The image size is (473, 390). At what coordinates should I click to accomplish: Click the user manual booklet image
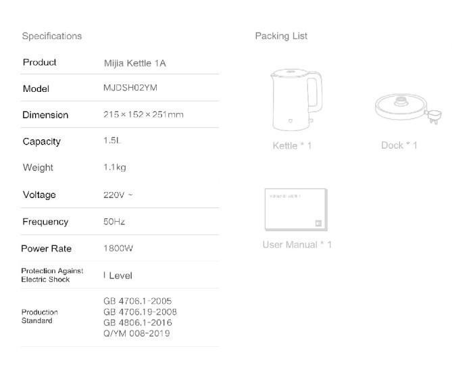[296, 210]
